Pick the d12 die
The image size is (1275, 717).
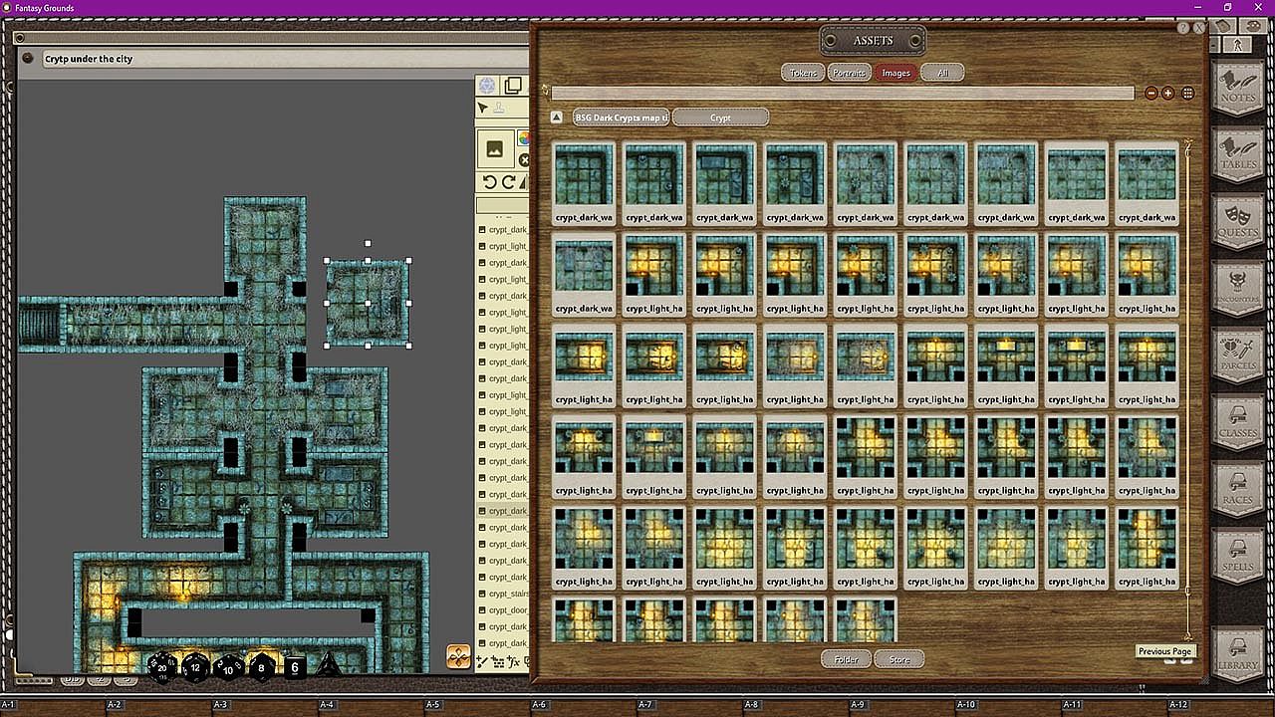point(195,666)
